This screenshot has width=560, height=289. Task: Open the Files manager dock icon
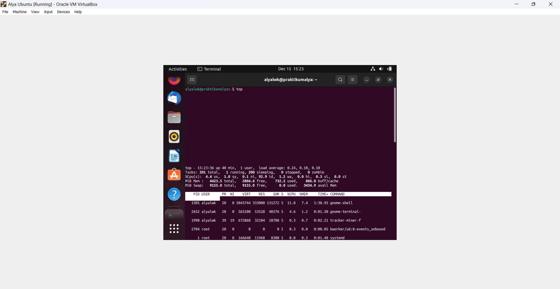[x=174, y=117]
